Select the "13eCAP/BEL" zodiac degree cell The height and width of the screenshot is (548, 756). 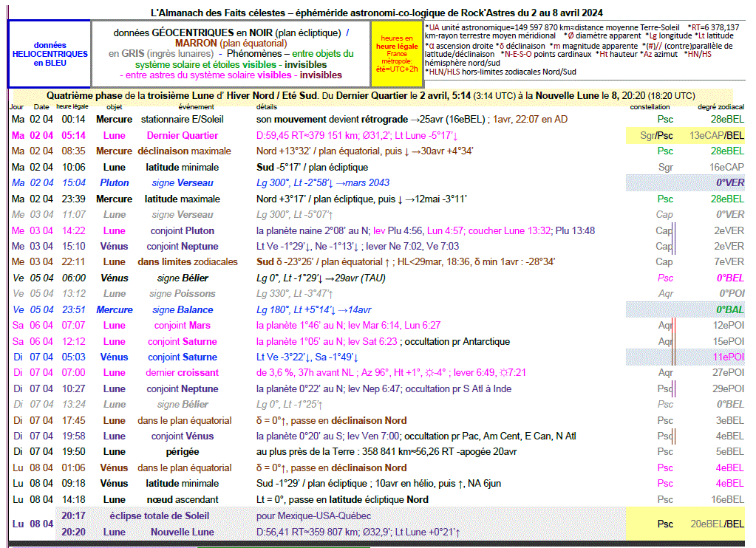pyautogui.click(x=717, y=135)
